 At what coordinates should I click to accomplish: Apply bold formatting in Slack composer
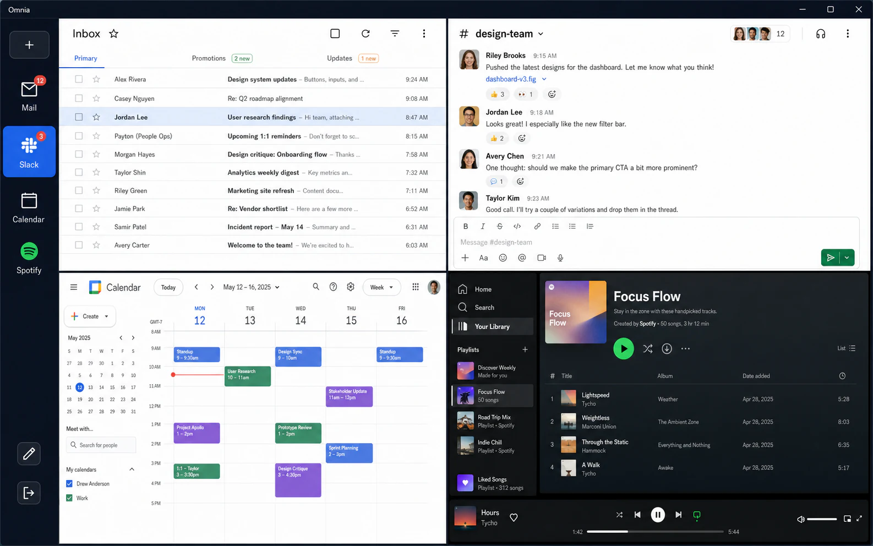tap(466, 226)
